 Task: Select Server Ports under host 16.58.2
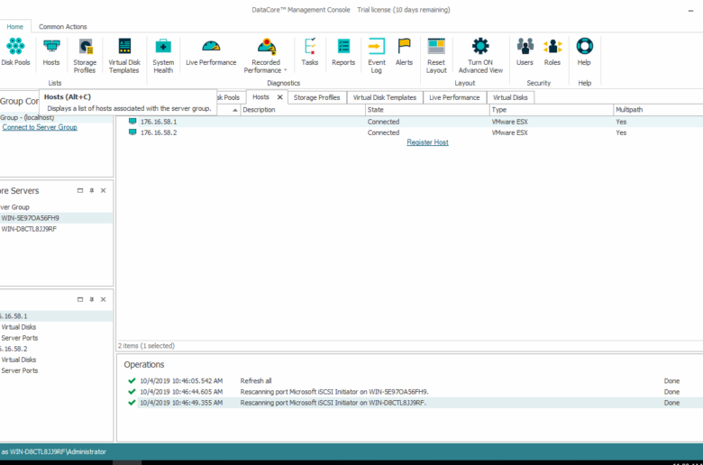tap(19, 370)
